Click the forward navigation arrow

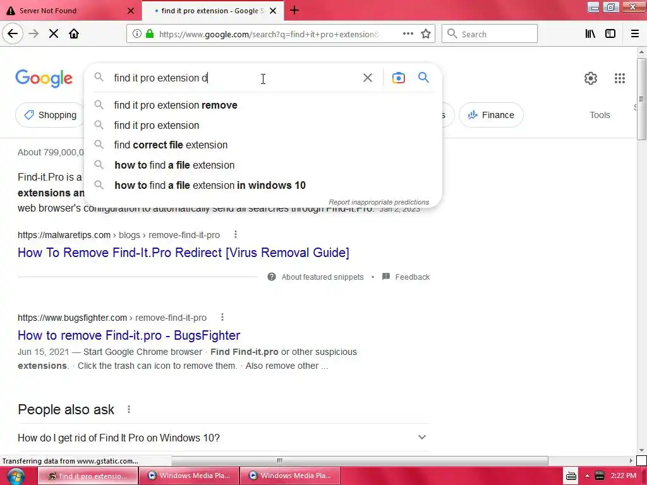[33, 34]
